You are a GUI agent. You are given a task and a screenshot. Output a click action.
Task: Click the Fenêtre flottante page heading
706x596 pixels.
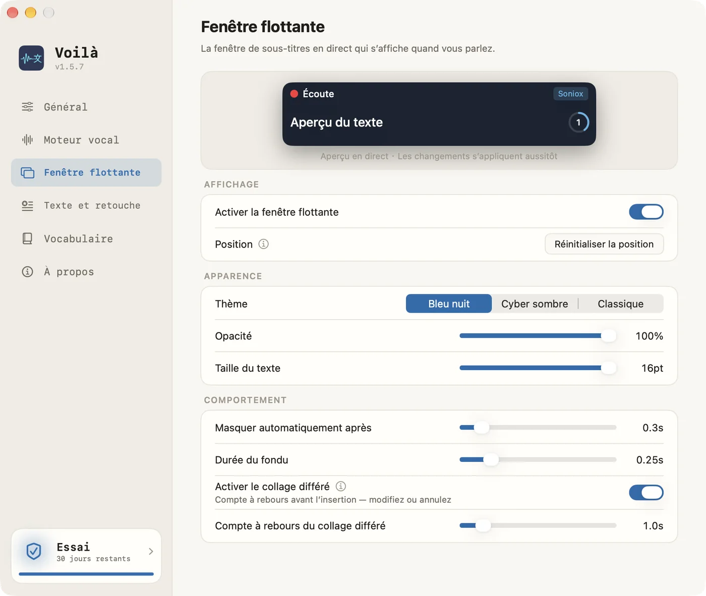(x=263, y=27)
